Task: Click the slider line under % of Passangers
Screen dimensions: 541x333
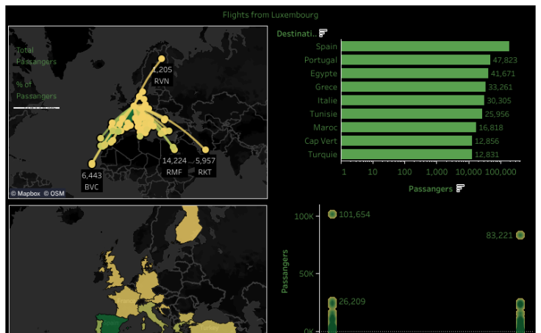Action: click(x=36, y=109)
